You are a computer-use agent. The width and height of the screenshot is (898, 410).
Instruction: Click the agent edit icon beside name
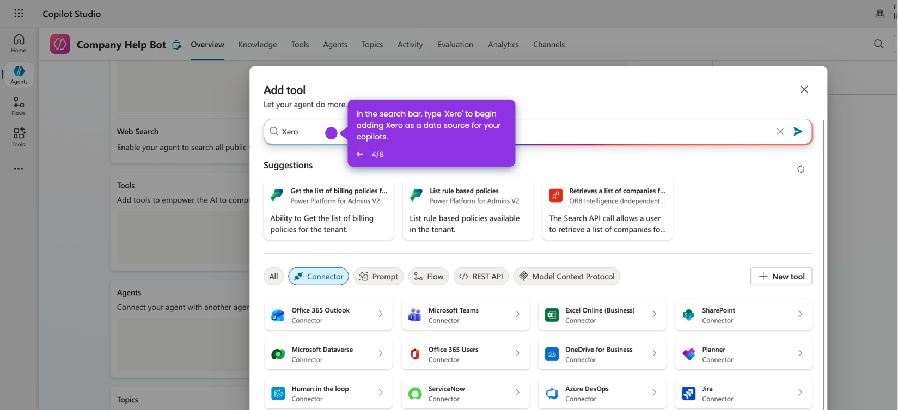(176, 45)
